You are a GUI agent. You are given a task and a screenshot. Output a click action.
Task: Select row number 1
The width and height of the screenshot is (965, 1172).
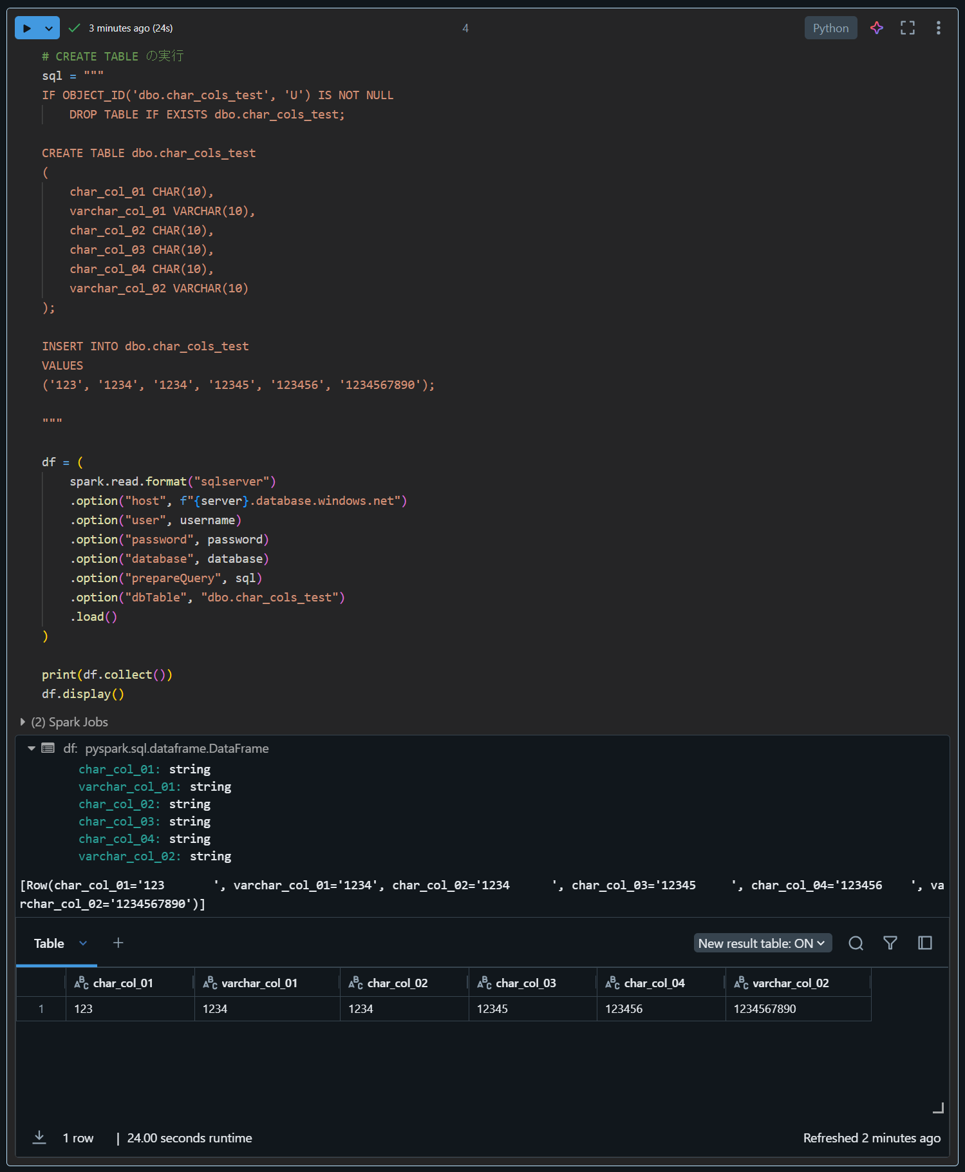(41, 1009)
